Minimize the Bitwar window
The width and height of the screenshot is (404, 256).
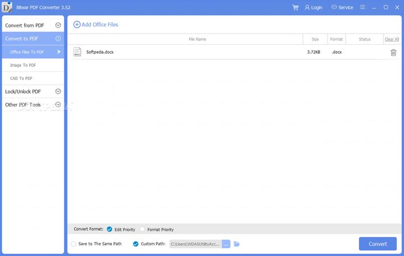pyautogui.click(x=374, y=7)
